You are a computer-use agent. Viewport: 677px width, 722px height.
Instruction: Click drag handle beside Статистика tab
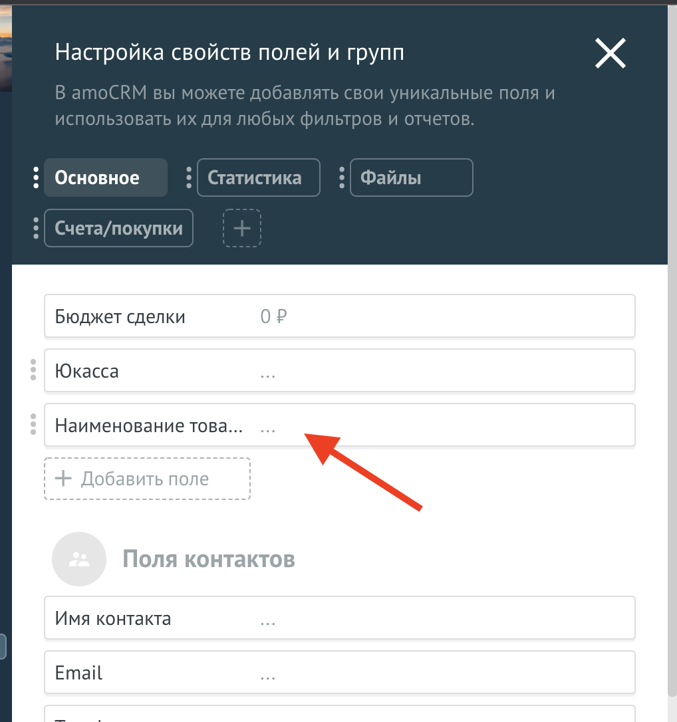point(189,178)
